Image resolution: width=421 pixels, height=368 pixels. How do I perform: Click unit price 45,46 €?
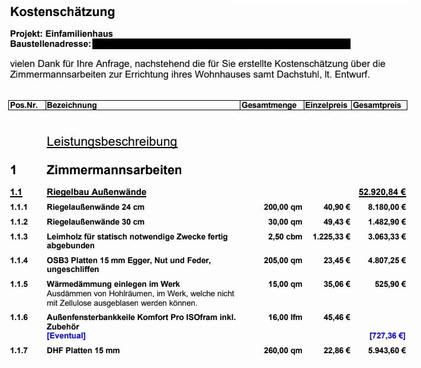(x=337, y=317)
